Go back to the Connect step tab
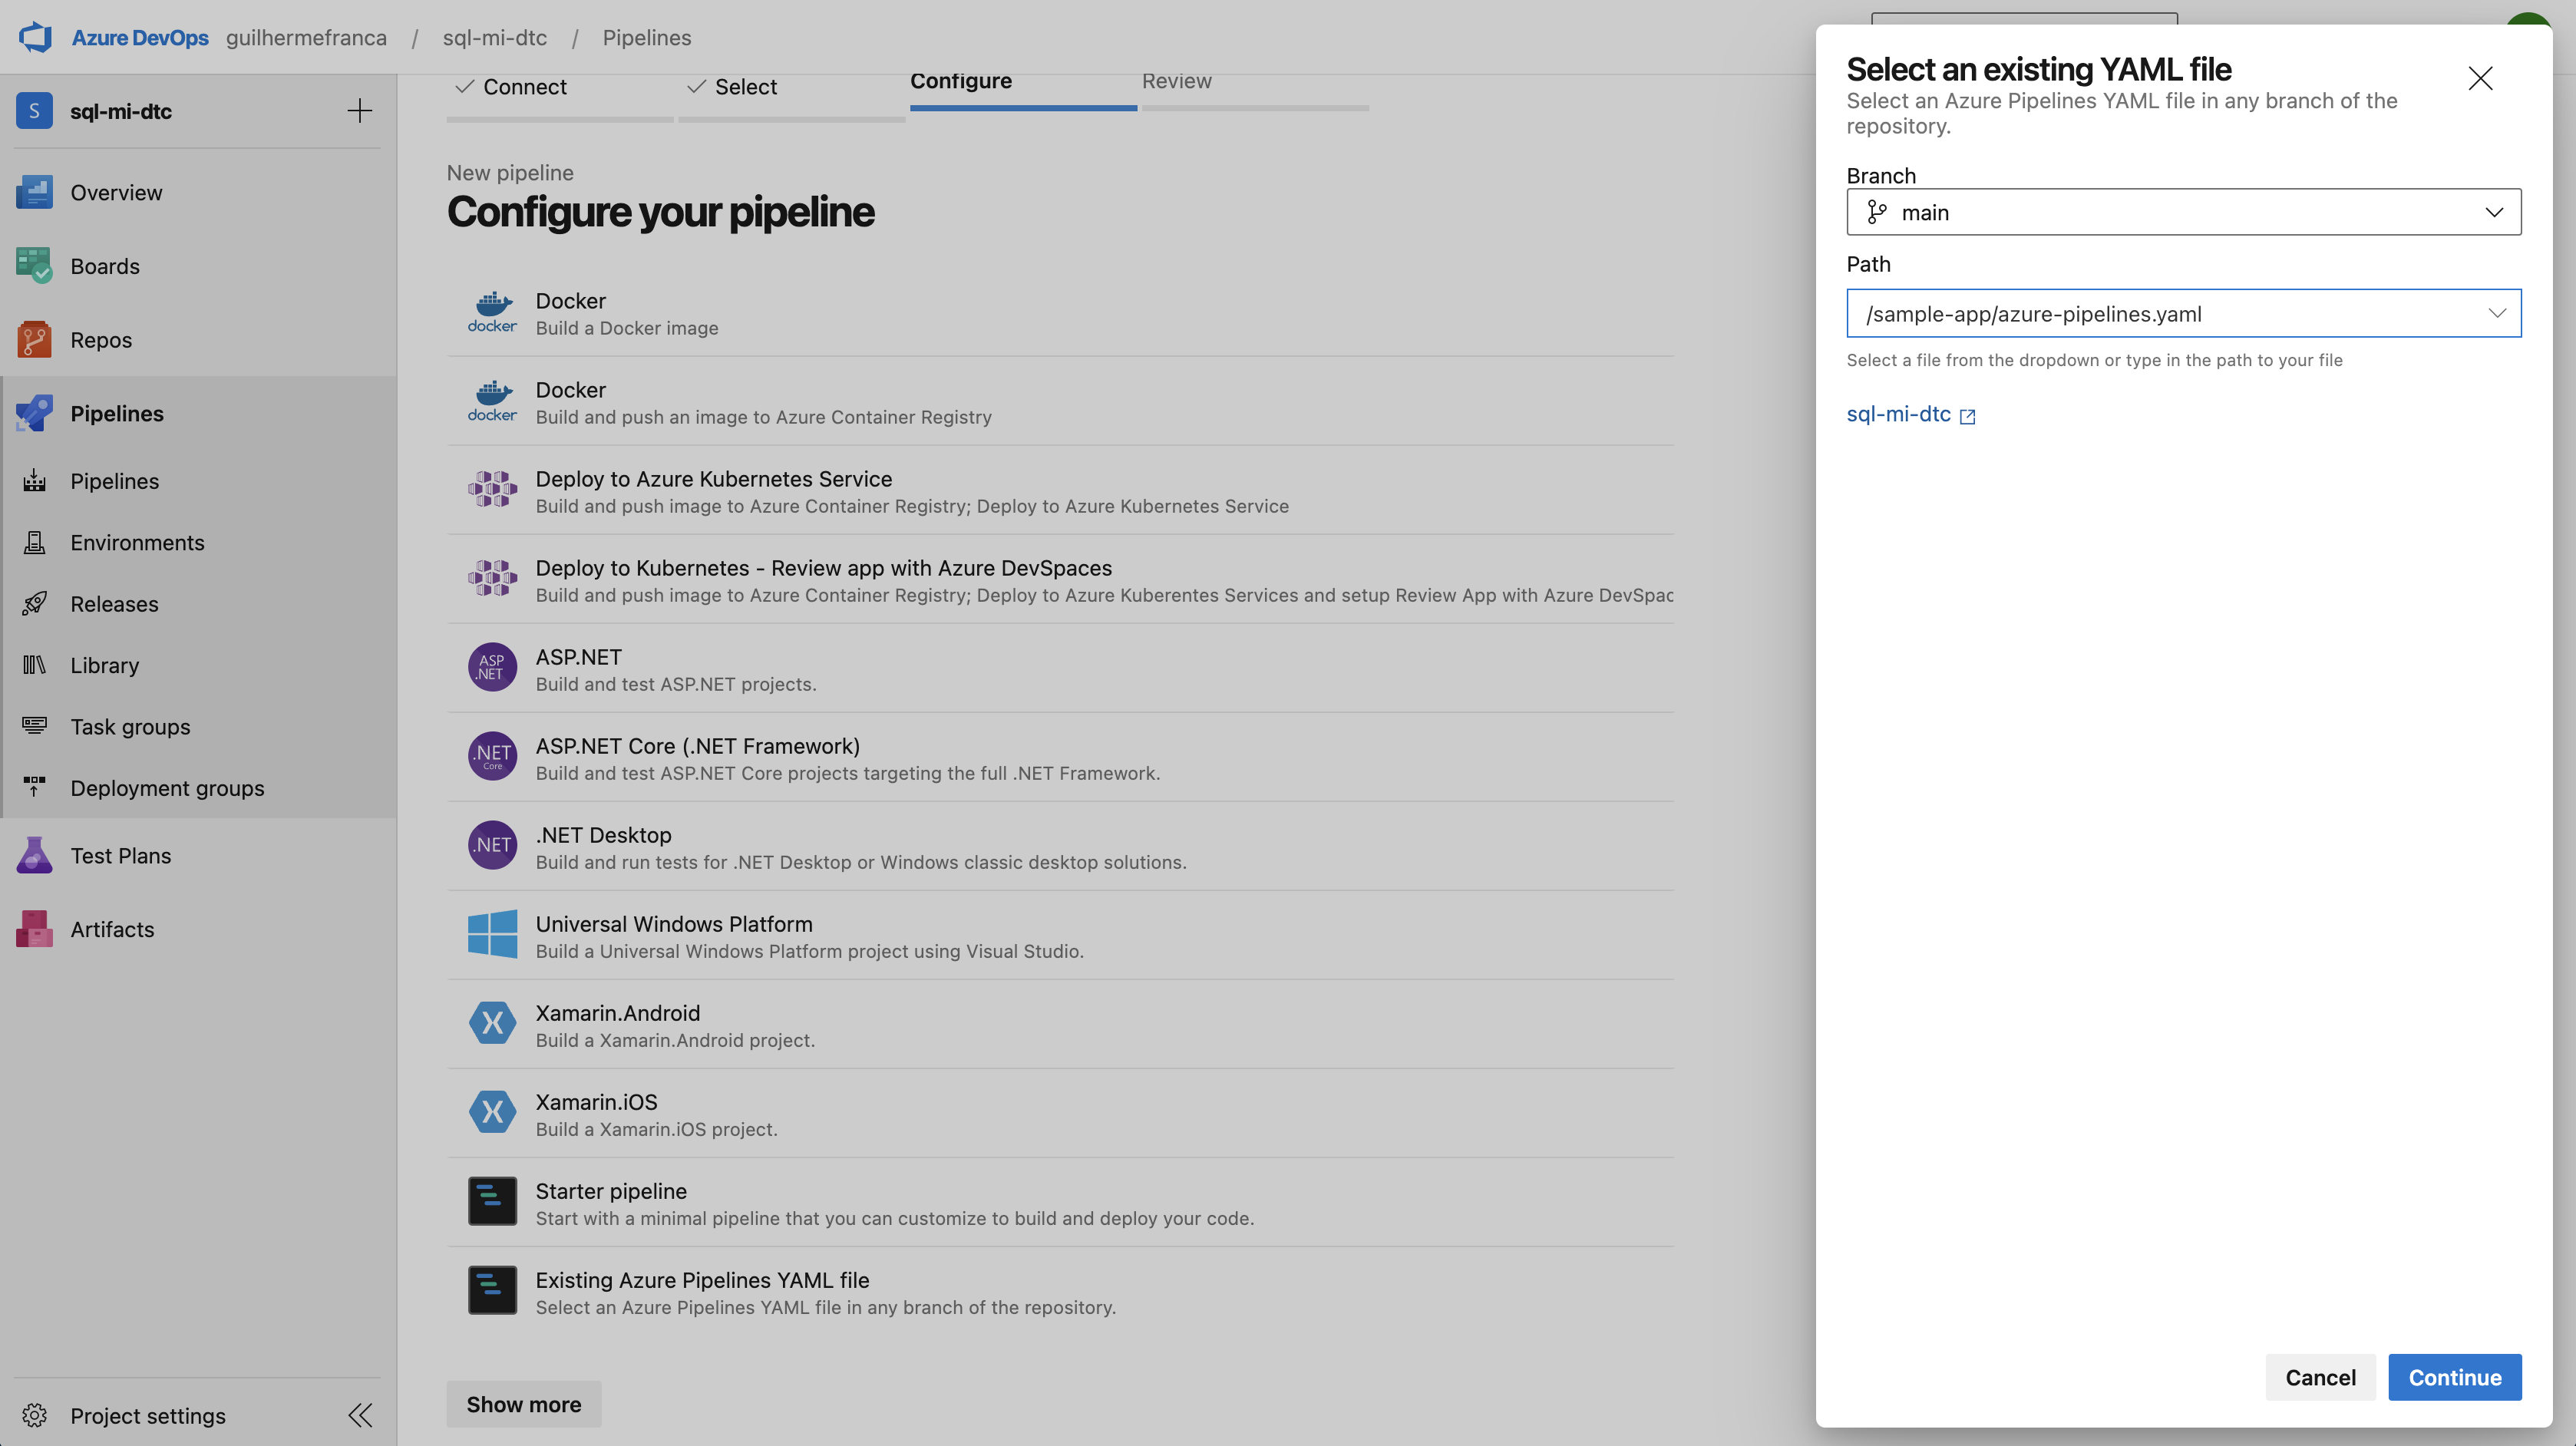Screen dimensions: 2576x1446 pyautogui.click(x=524, y=87)
